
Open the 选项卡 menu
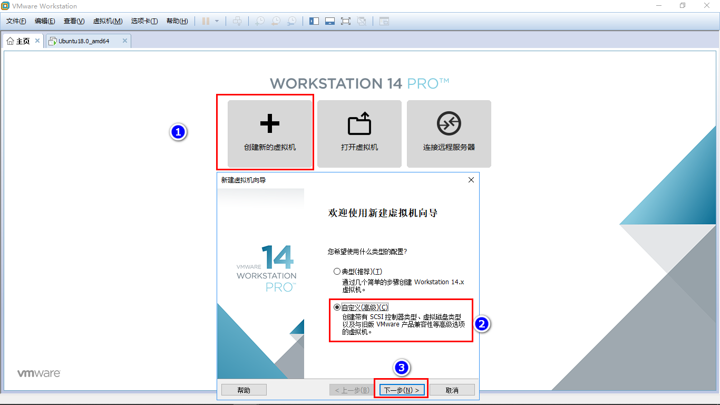(x=144, y=21)
